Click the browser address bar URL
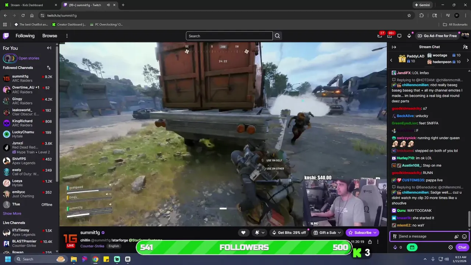Viewport: 471px width, 265px height. [x=62, y=15]
